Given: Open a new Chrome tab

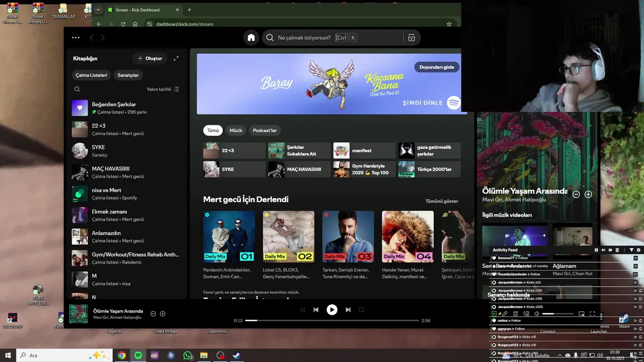Looking at the screenshot, I should click(x=189, y=10).
